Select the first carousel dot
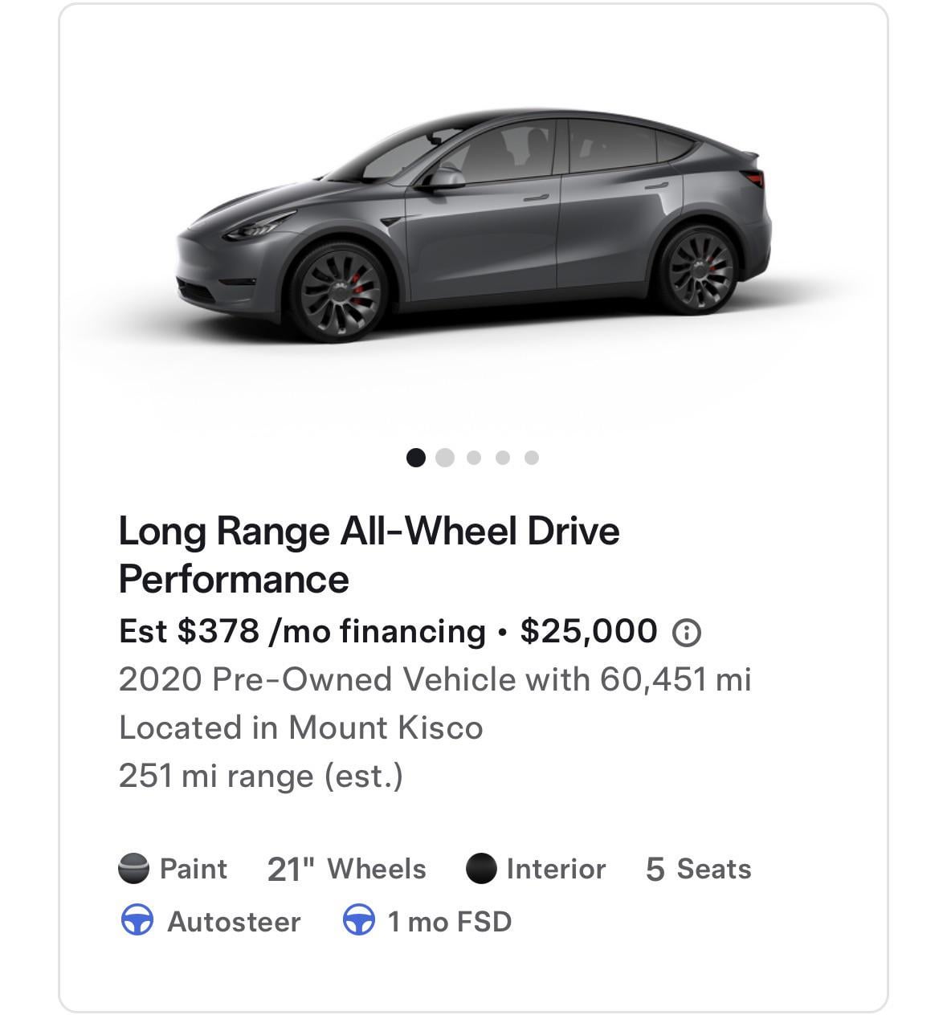 click(x=415, y=458)
